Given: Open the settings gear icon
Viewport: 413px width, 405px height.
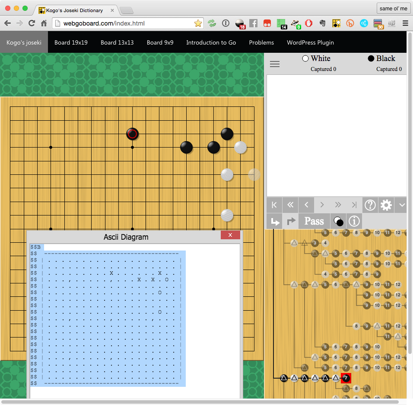Looking at the screenshot, I should [386, 205].
